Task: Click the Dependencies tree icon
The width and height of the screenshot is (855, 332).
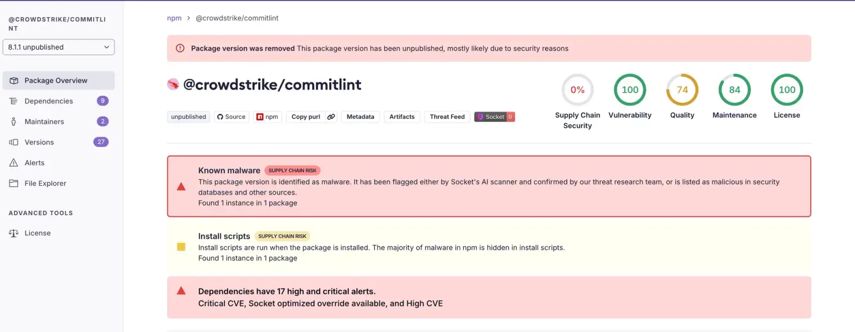Action: 14,101
